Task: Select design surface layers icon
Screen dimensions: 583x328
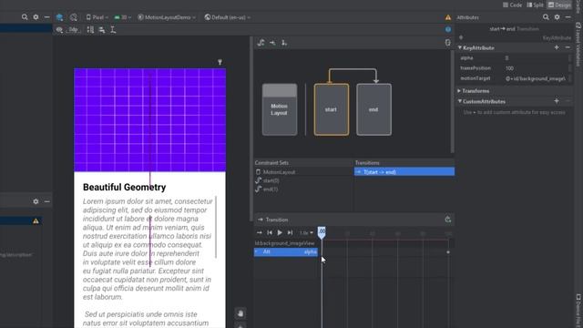Action: click(x=59, y=17)
